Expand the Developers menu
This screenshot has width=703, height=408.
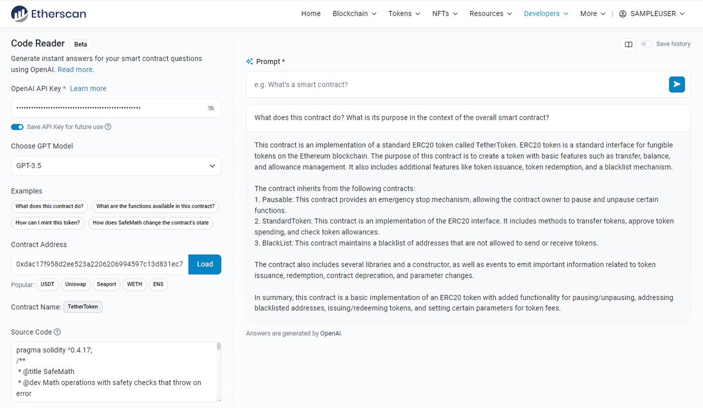point(546,13)
